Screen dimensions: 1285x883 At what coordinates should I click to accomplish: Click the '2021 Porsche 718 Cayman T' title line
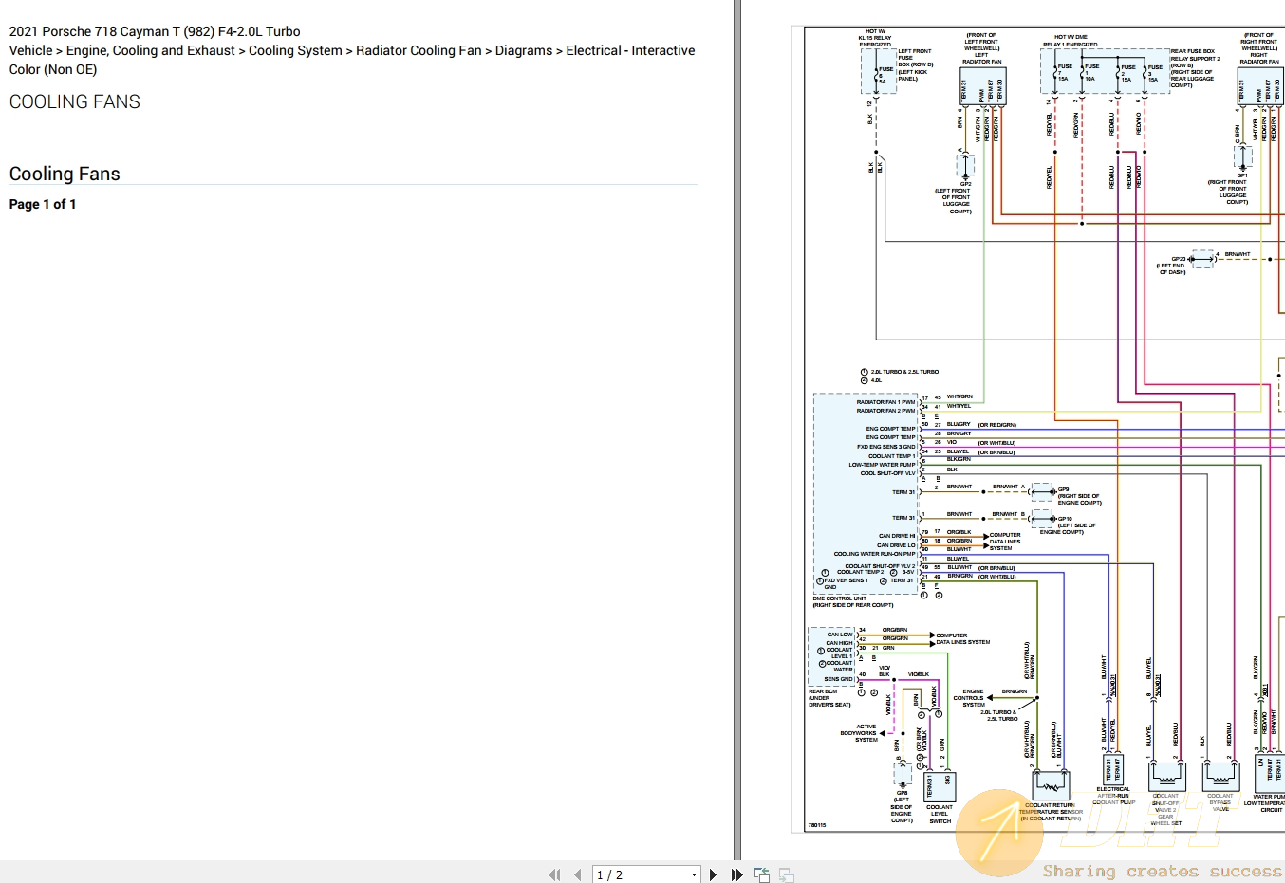pyautogui.click(x=155, y=31)
